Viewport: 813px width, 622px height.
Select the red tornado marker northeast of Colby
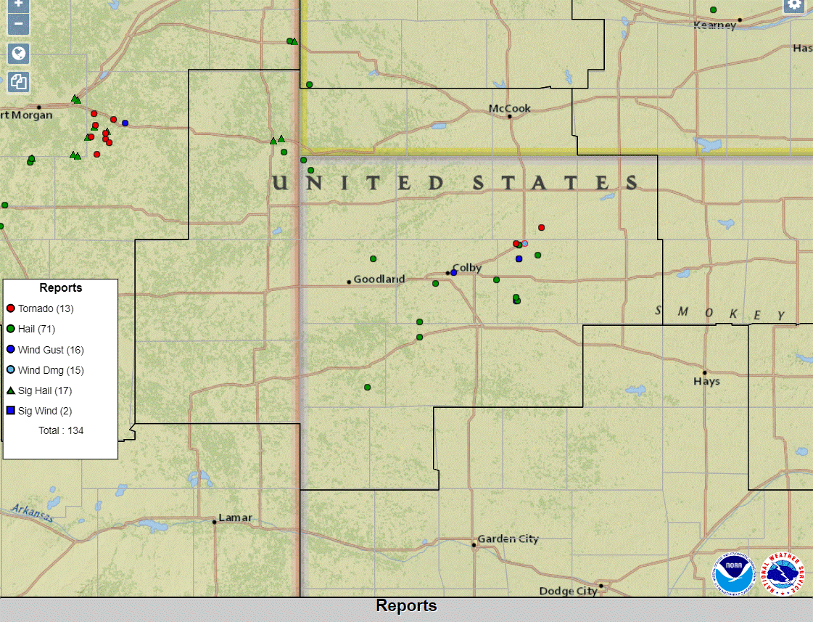(541, 228)
